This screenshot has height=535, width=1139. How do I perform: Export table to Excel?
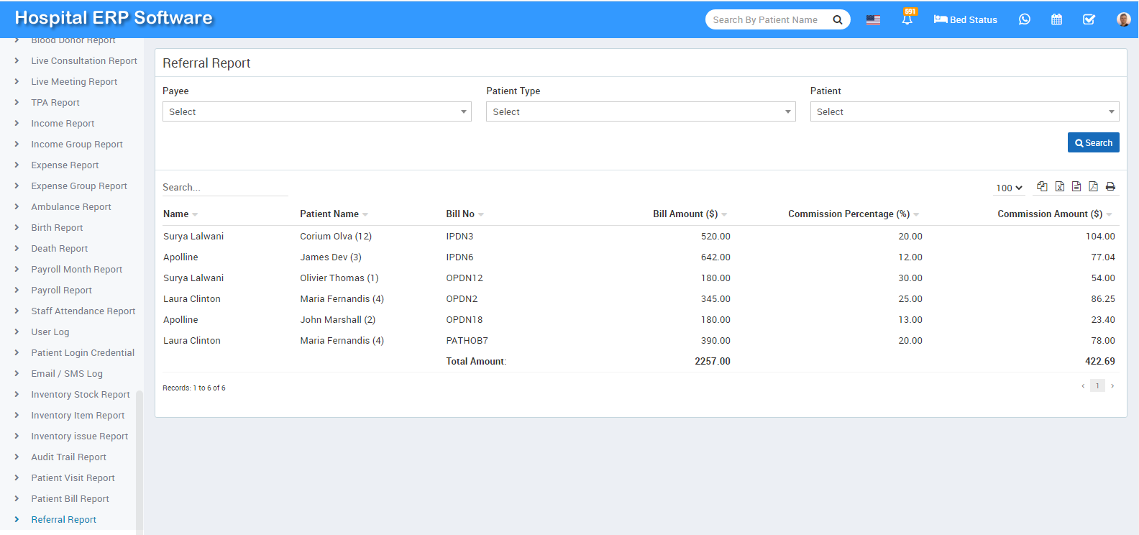coord(1059,186)
